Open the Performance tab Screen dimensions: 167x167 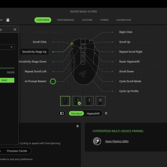click(65, 20)
